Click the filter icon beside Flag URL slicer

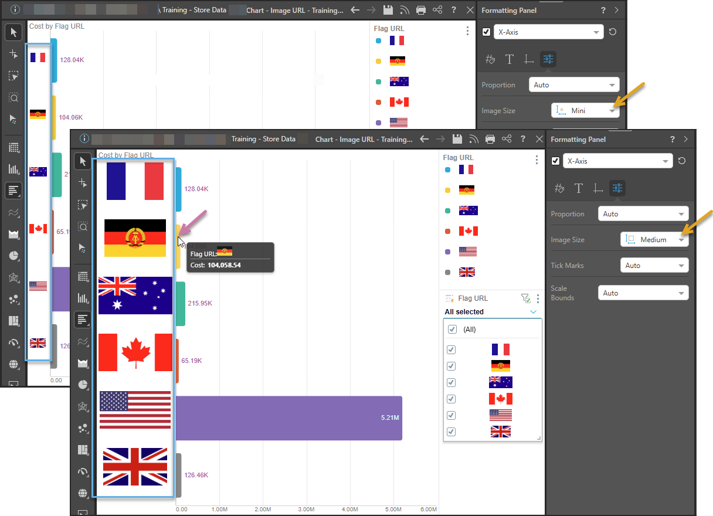point(525,298)
